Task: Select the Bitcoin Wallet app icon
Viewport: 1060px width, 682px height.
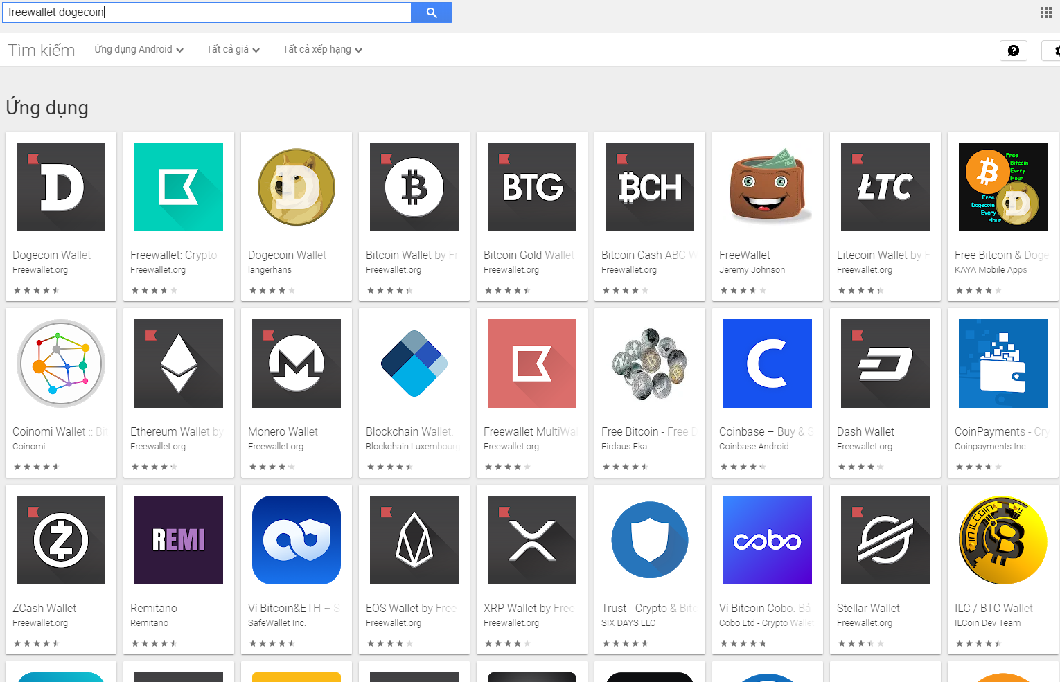Action: (x=414, y=187)
